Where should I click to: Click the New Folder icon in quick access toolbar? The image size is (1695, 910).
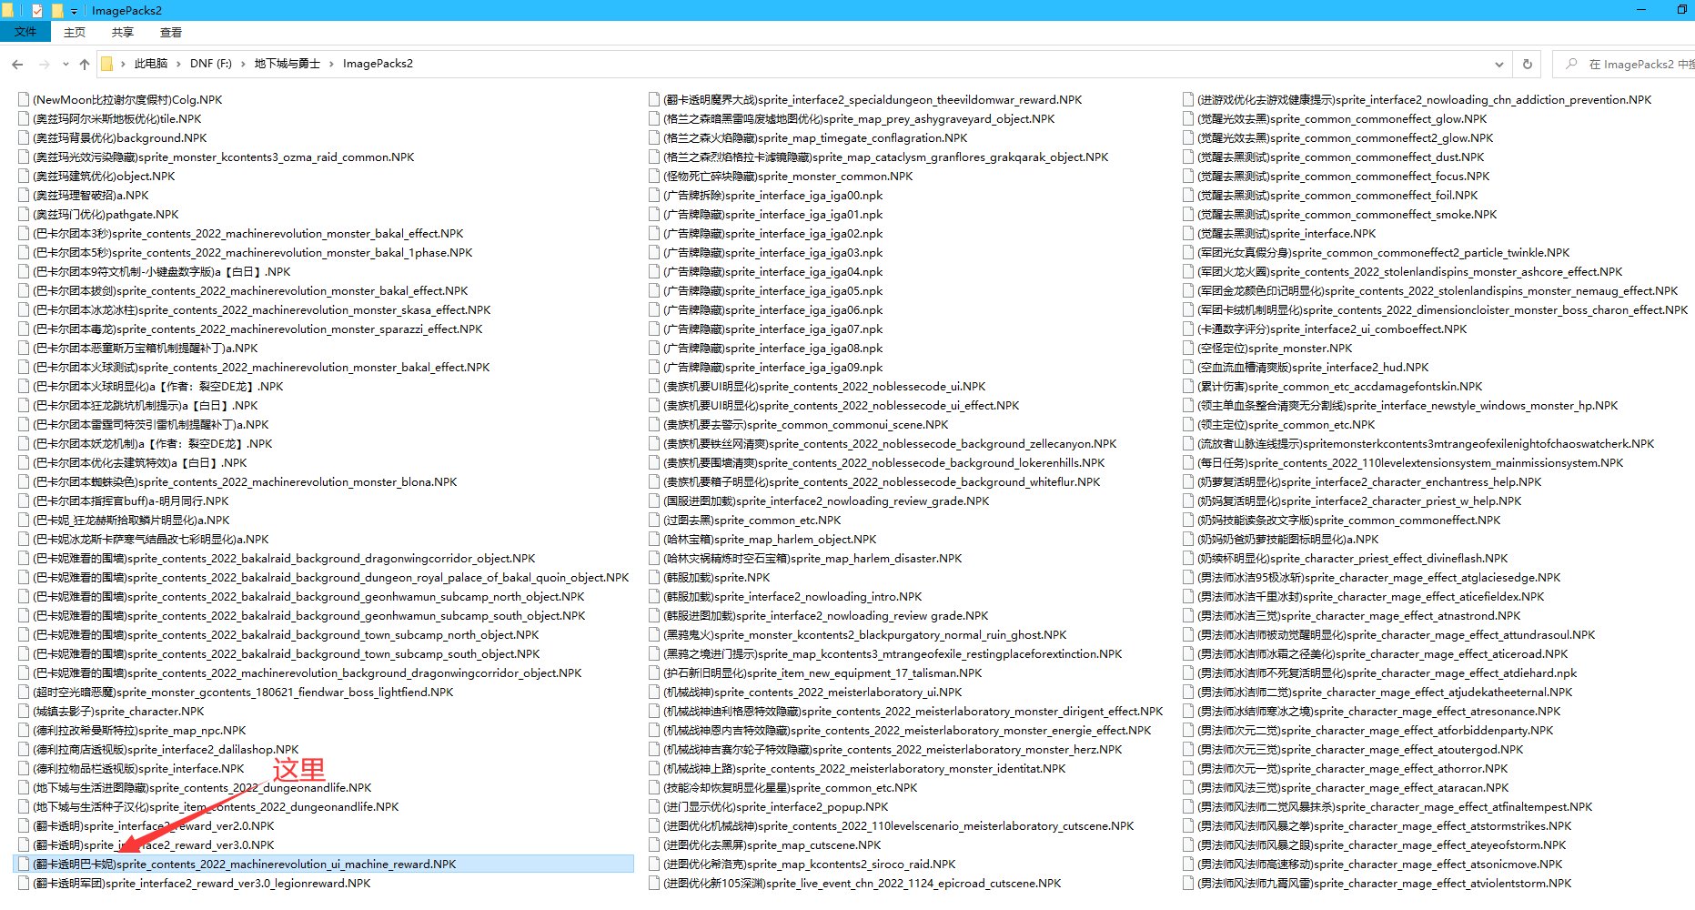[x=57, y=11]
